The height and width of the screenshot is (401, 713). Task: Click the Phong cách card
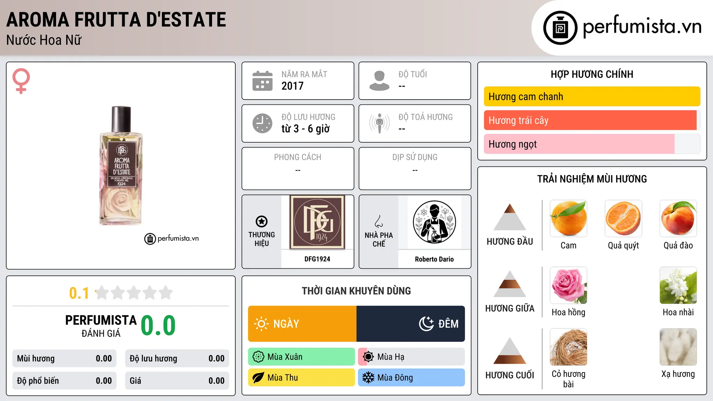pos(298,168)
